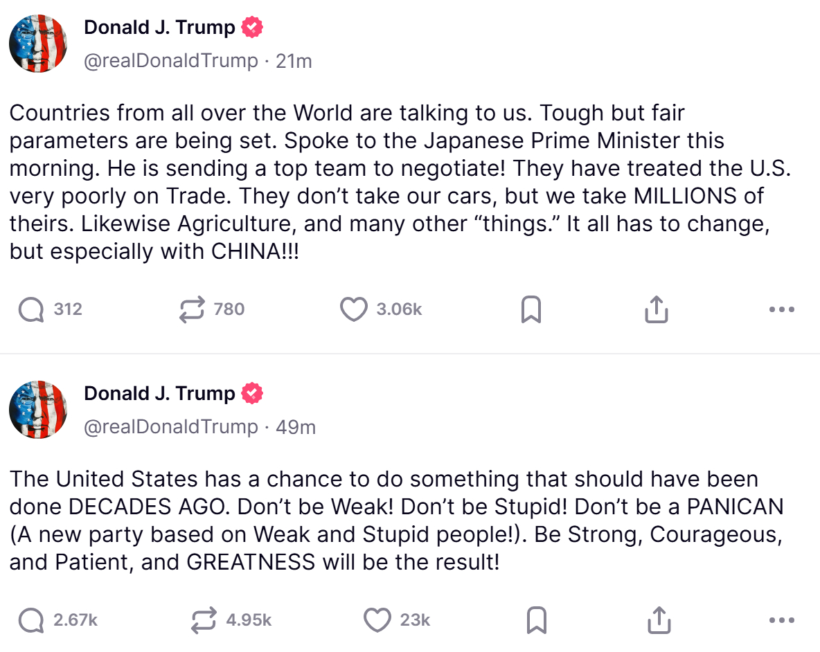The image size is (820, 652).
Task: Like the post with 3.06k likes
Action: [x=354, y=309]
